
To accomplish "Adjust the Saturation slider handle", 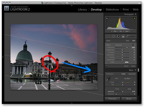I will pyautogui.click(x=122, y=55).
